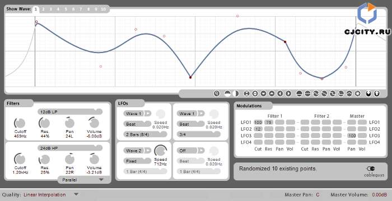Click the 712Hz Speed knob
This screenshot has width=392, height=201.
161,150
